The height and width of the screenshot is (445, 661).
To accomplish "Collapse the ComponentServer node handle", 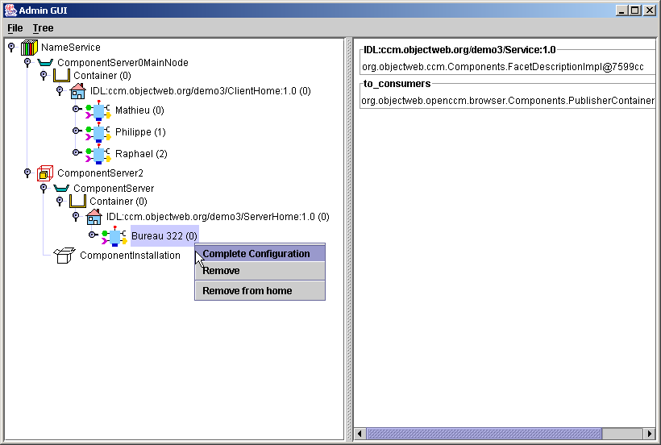I will [44, 189].
